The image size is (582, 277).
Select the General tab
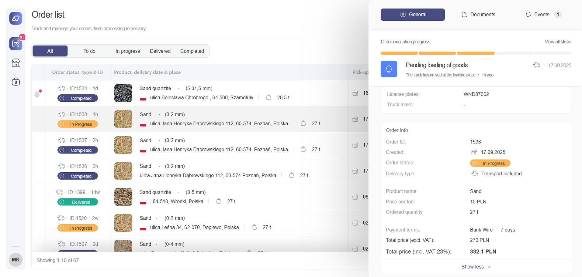(x=413, y=15)
